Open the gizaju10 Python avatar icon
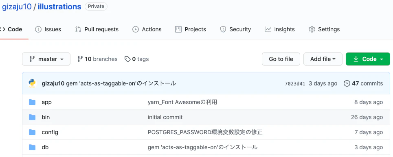 [x=32, y=83]
